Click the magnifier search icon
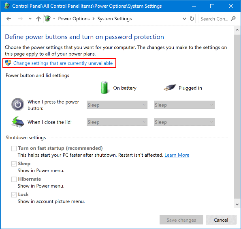 pyautogui.click(x=233, y=19)
